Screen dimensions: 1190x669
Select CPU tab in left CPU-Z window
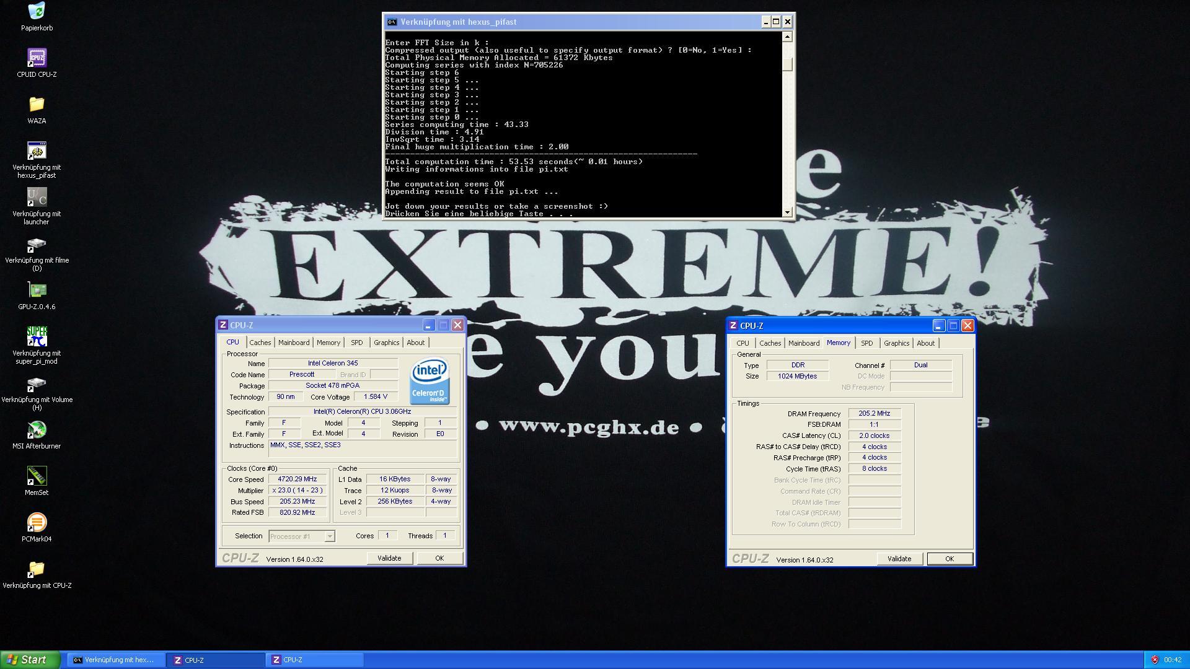tap(232, 342)
